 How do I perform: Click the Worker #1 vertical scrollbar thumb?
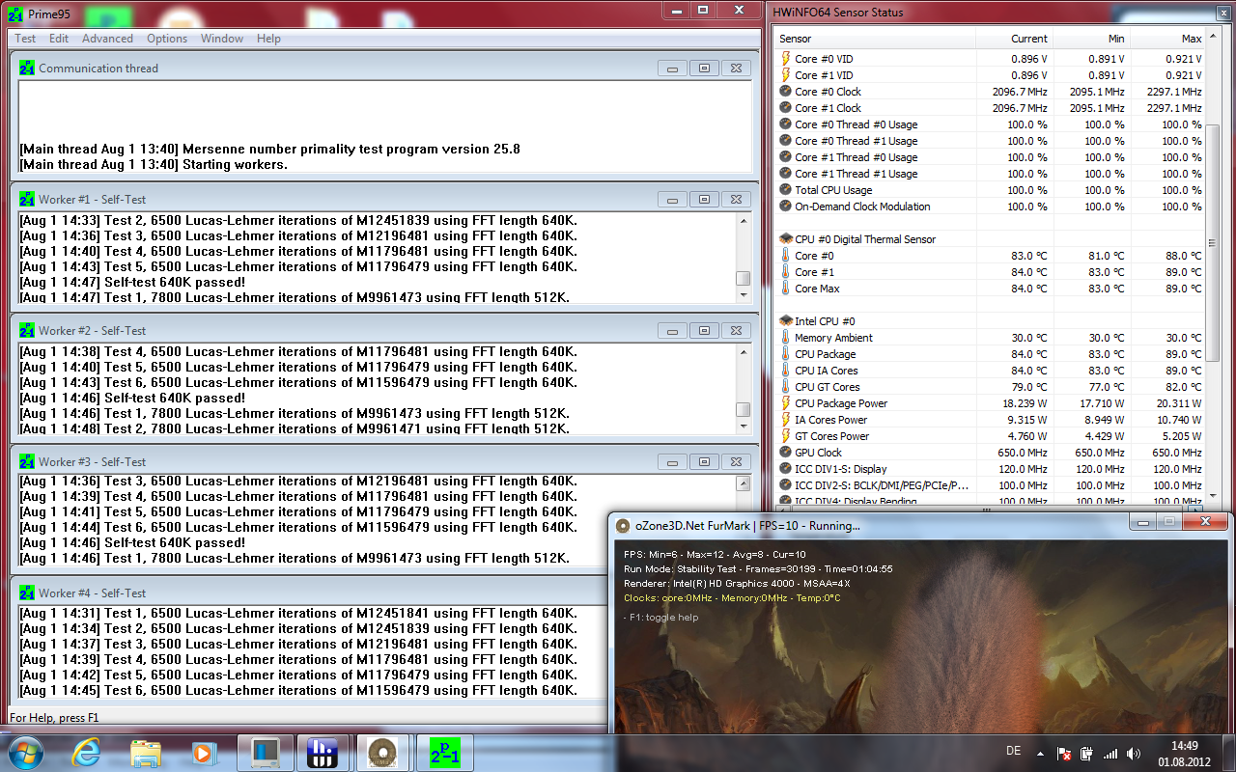coord(743,279)
